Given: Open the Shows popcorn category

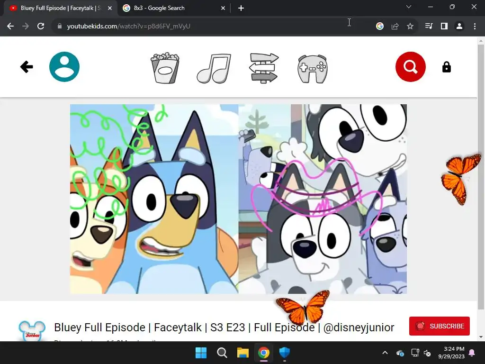Looking at the screenshot, I should pyautogui.click(x=165, y=68).
